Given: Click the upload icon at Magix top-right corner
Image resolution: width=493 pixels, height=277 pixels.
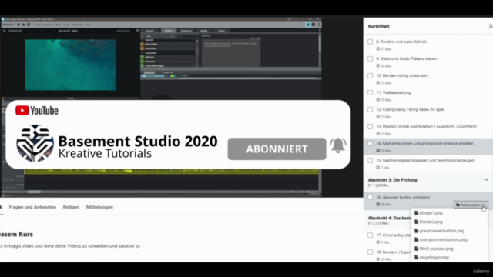Looking at the screenshot, I should (x=318, y=25).
